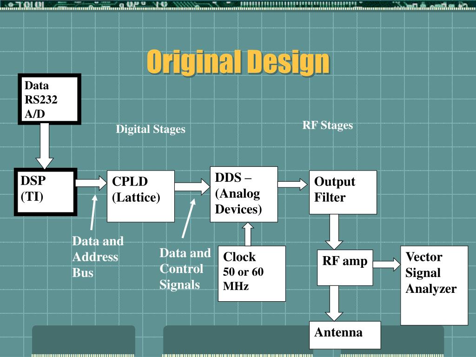Click the Antenna block

(345, 335)
